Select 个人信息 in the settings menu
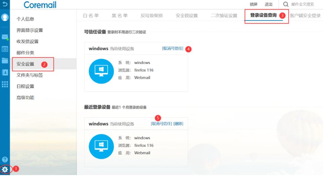336x176 pixels. [26, 19]
